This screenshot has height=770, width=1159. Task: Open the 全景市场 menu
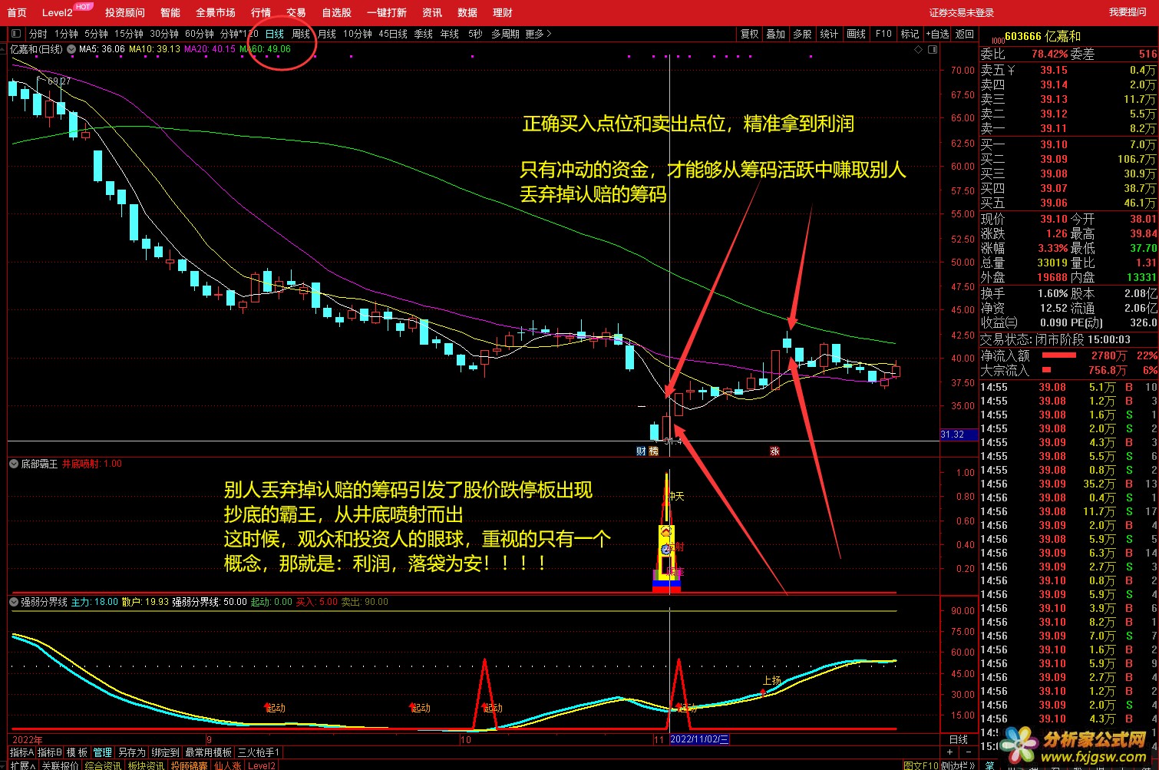click(216, 12)
